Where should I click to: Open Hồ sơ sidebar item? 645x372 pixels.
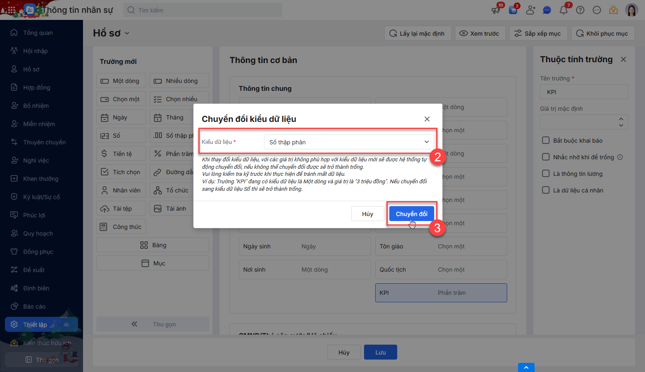click(x=42, y=69)
